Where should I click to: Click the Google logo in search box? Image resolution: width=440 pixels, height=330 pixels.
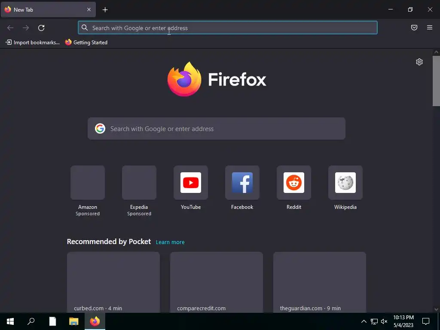[x=100, y=128]
